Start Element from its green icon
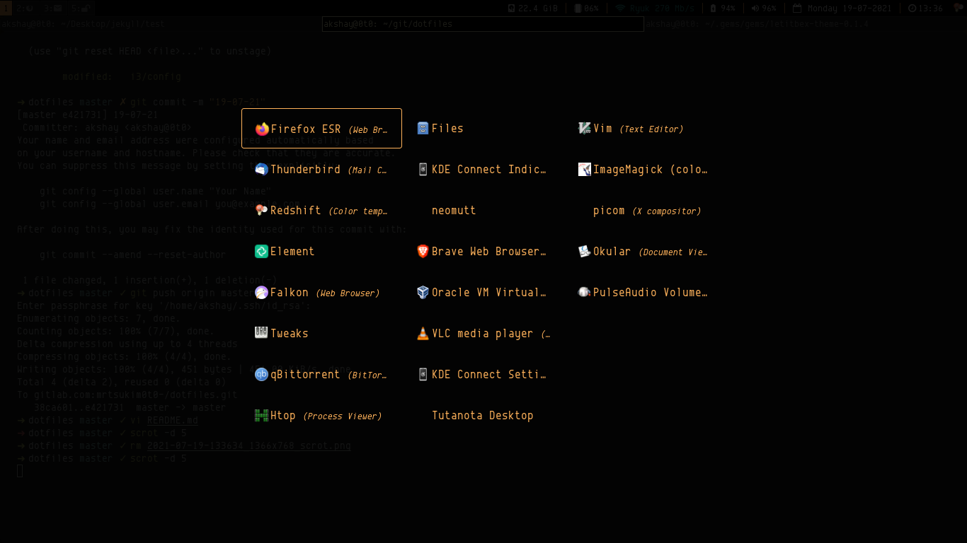The image size is (967, 543). [262, 252]
